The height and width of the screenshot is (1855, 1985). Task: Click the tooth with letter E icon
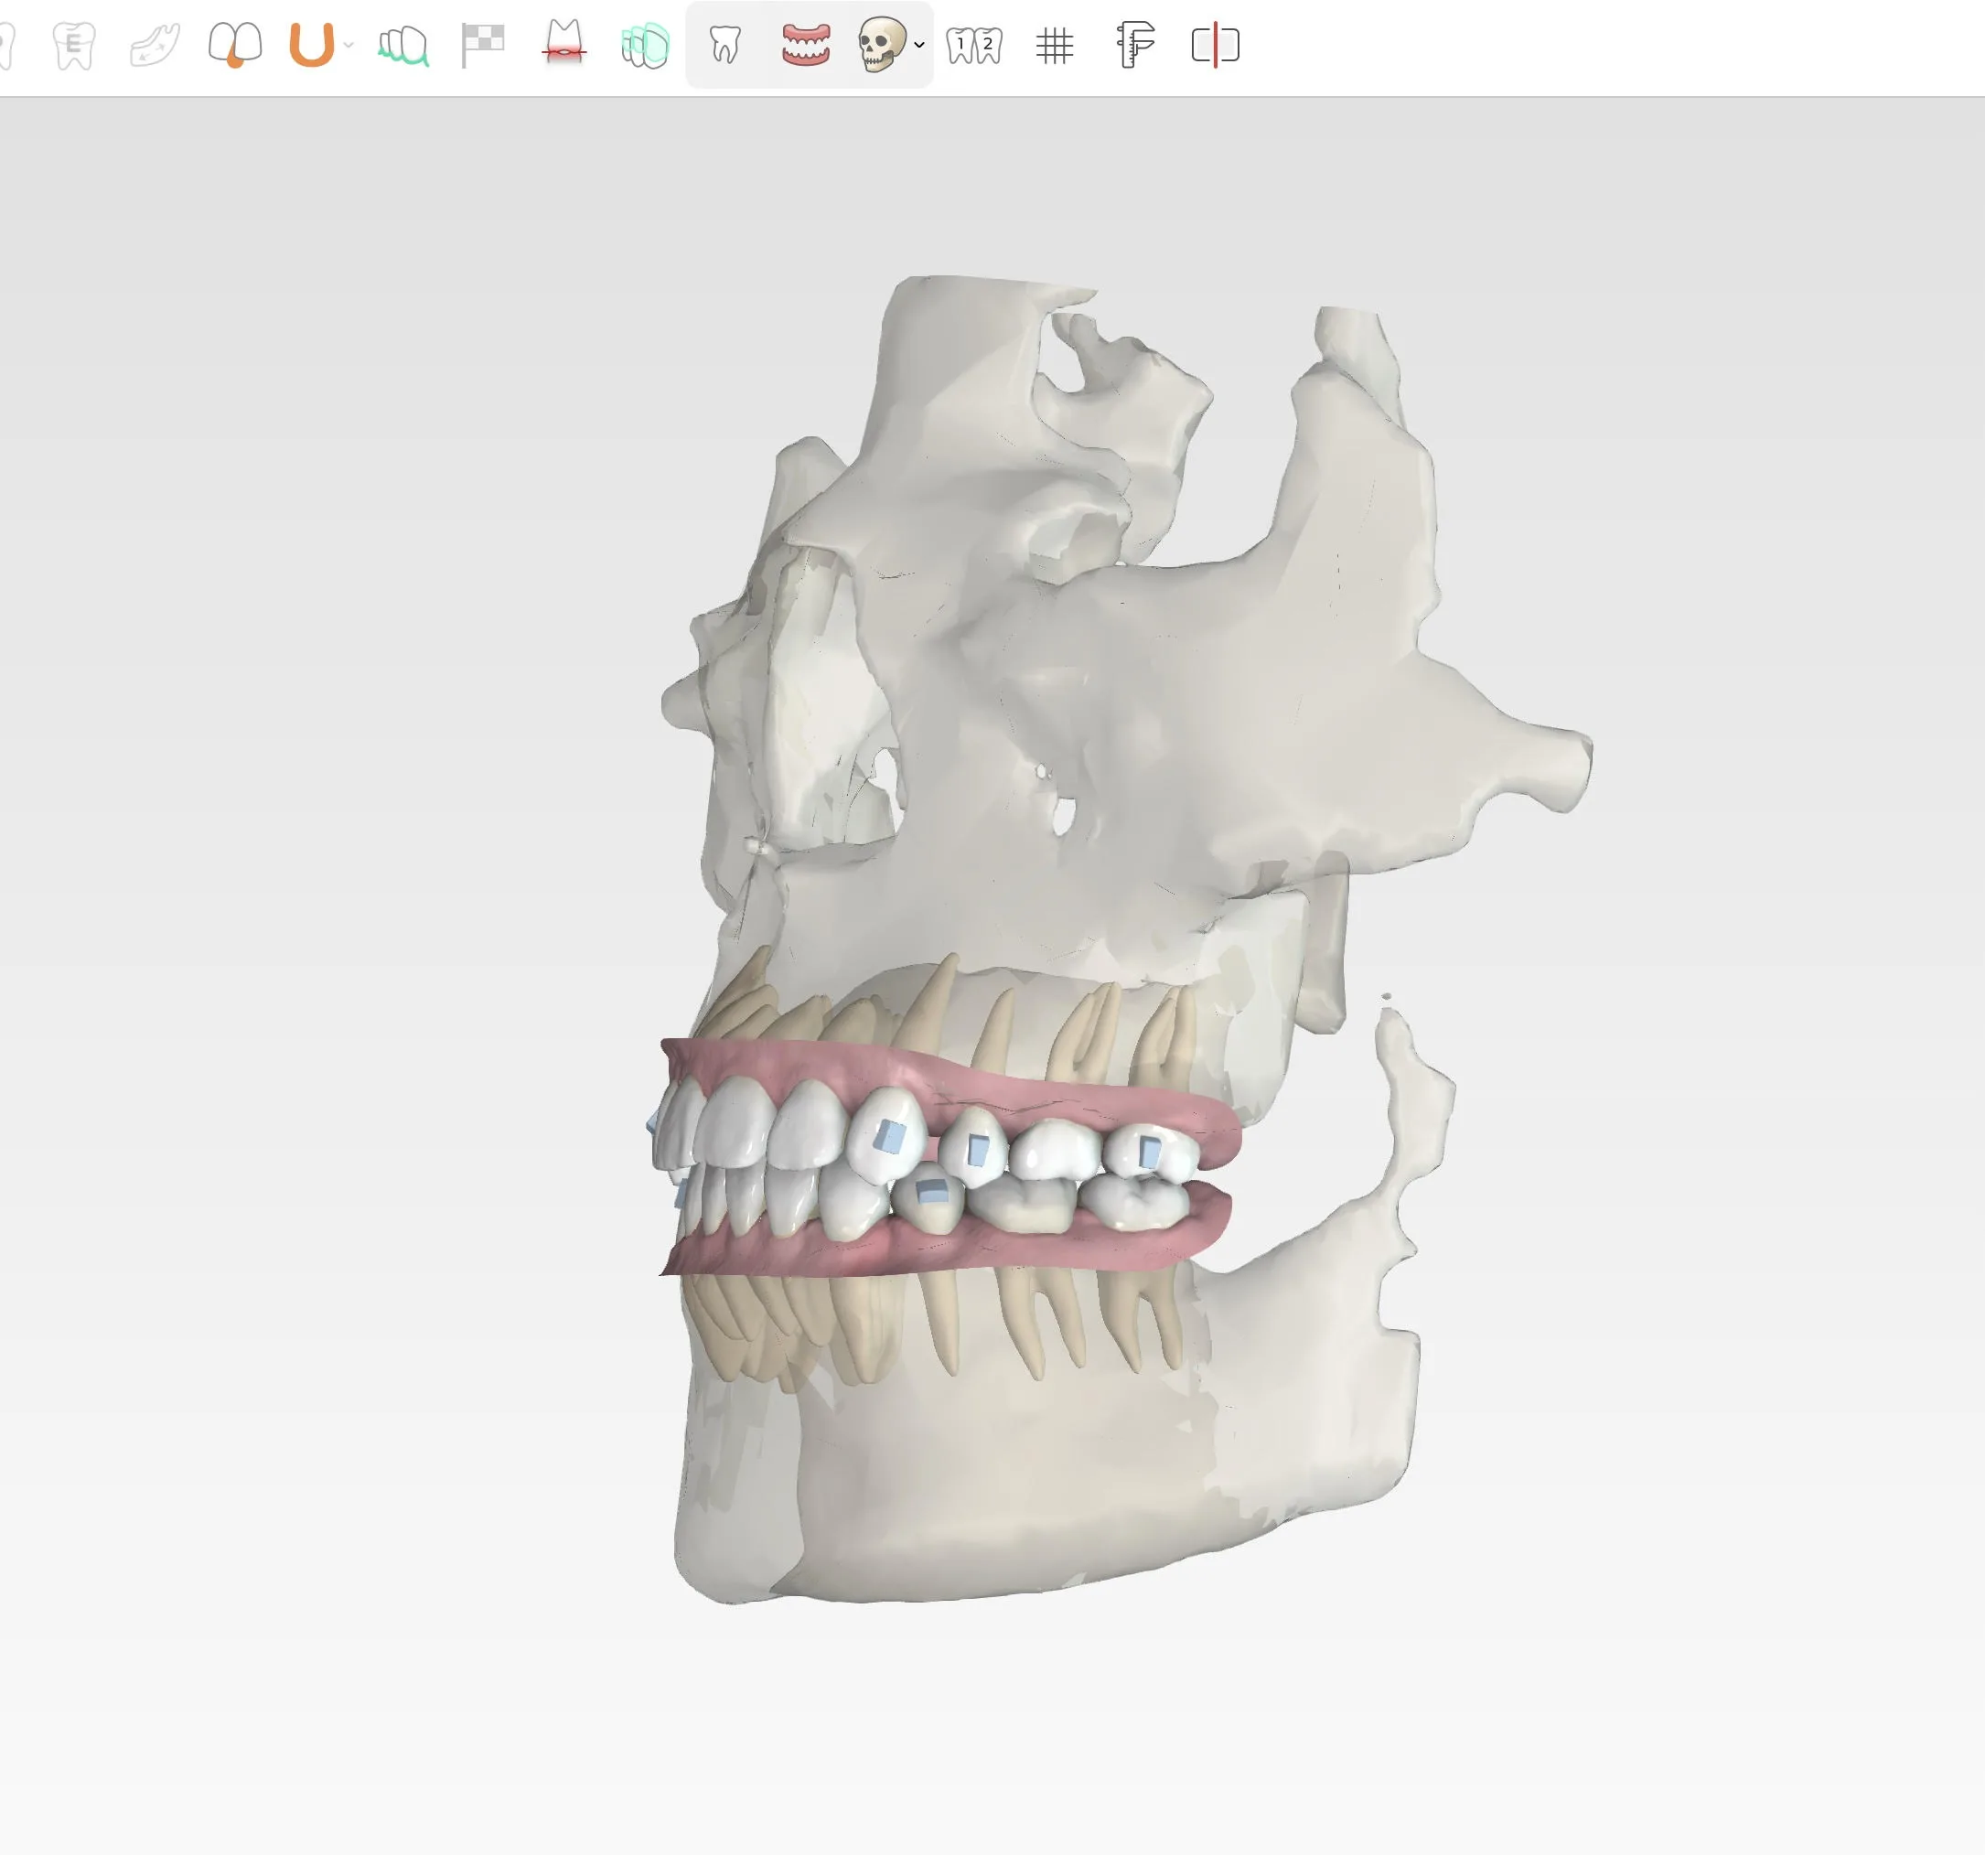coord(74,46)
